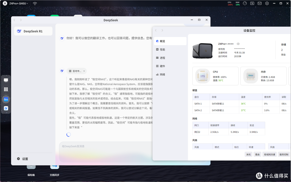Open the user avatar icon in top bar
The width and height of the screenshot is (291, 182).
5,3
